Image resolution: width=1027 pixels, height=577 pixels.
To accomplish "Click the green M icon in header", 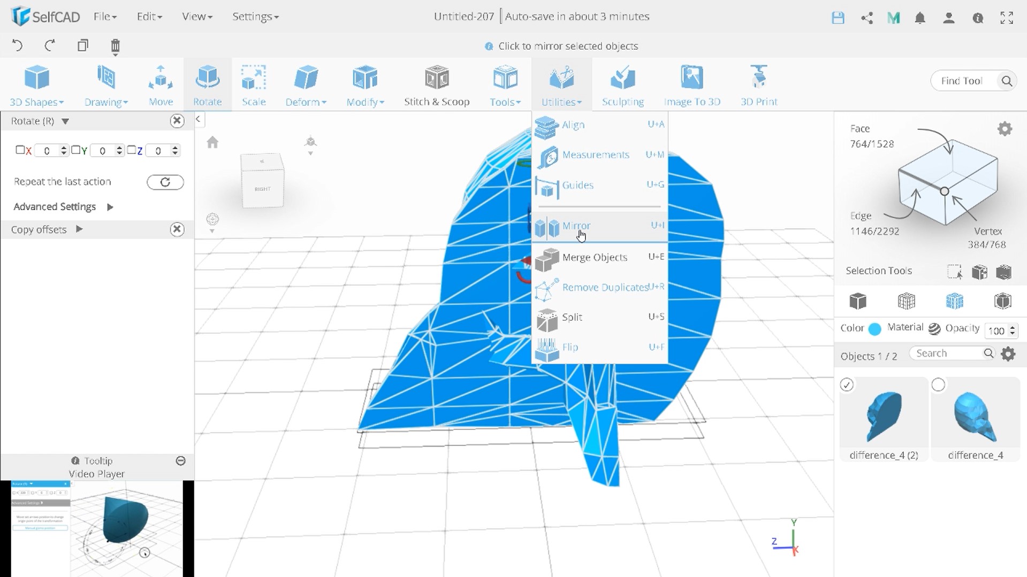I will pos(893,18).
